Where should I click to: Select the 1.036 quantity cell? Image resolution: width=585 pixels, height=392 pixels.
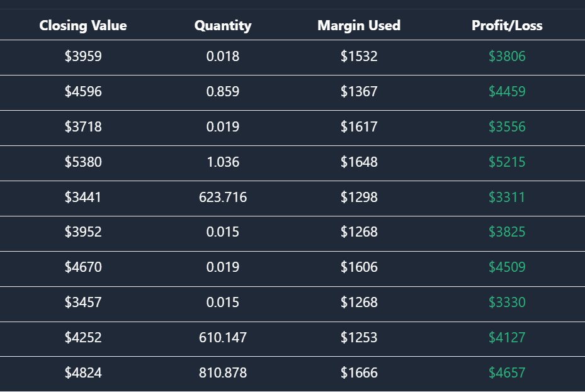coord(223,162)
